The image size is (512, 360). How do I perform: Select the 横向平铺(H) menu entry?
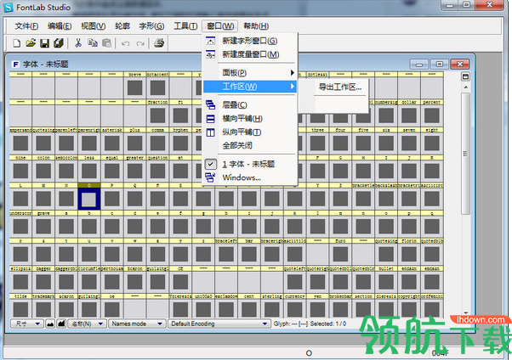tap(242, 118)
